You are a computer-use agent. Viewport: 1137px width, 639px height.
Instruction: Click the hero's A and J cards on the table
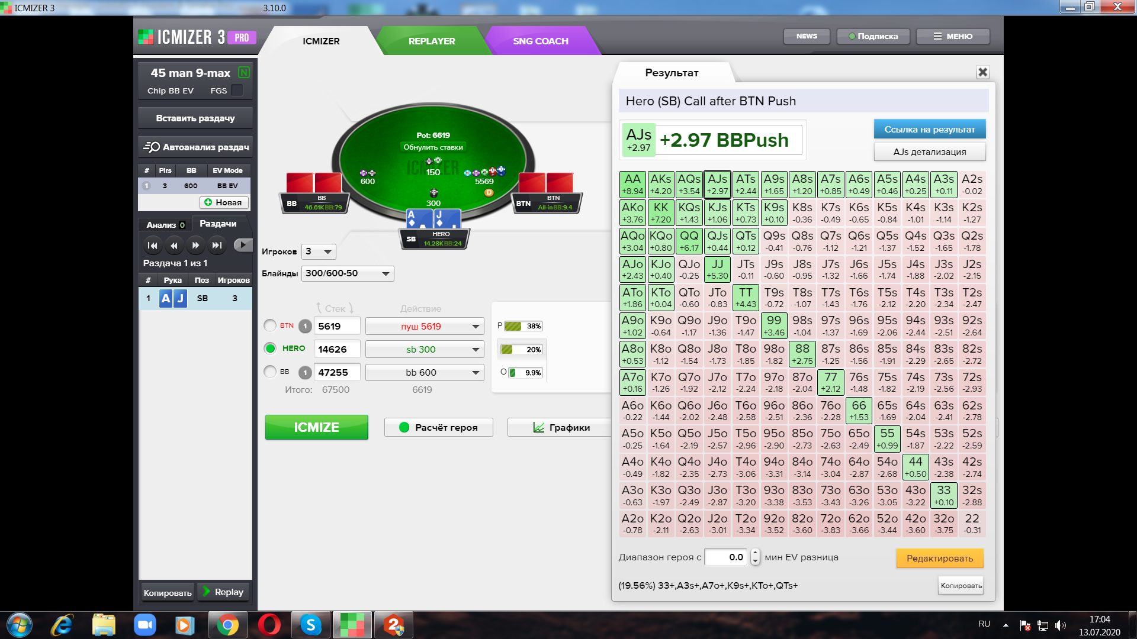coord(433,218)
